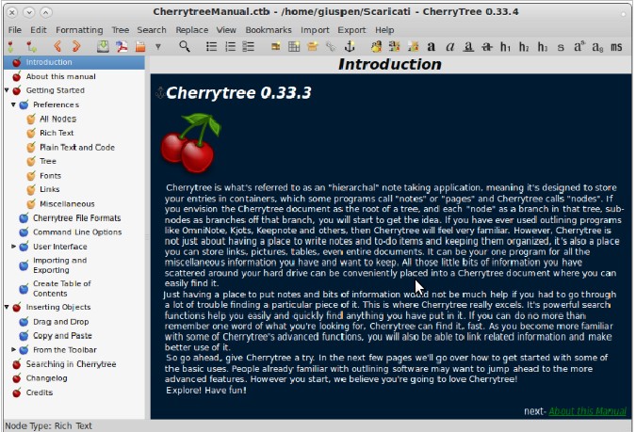Select the About this manual node
Screen dimensions: 636x432
tap(61, 76)
